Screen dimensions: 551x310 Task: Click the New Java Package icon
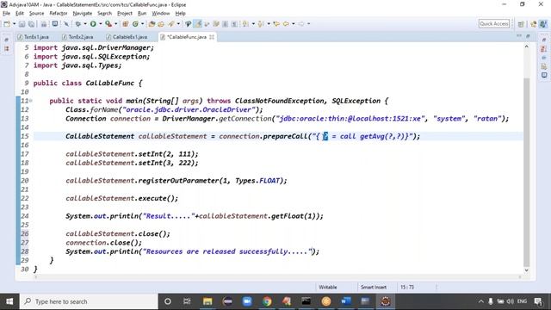point(126,24)
